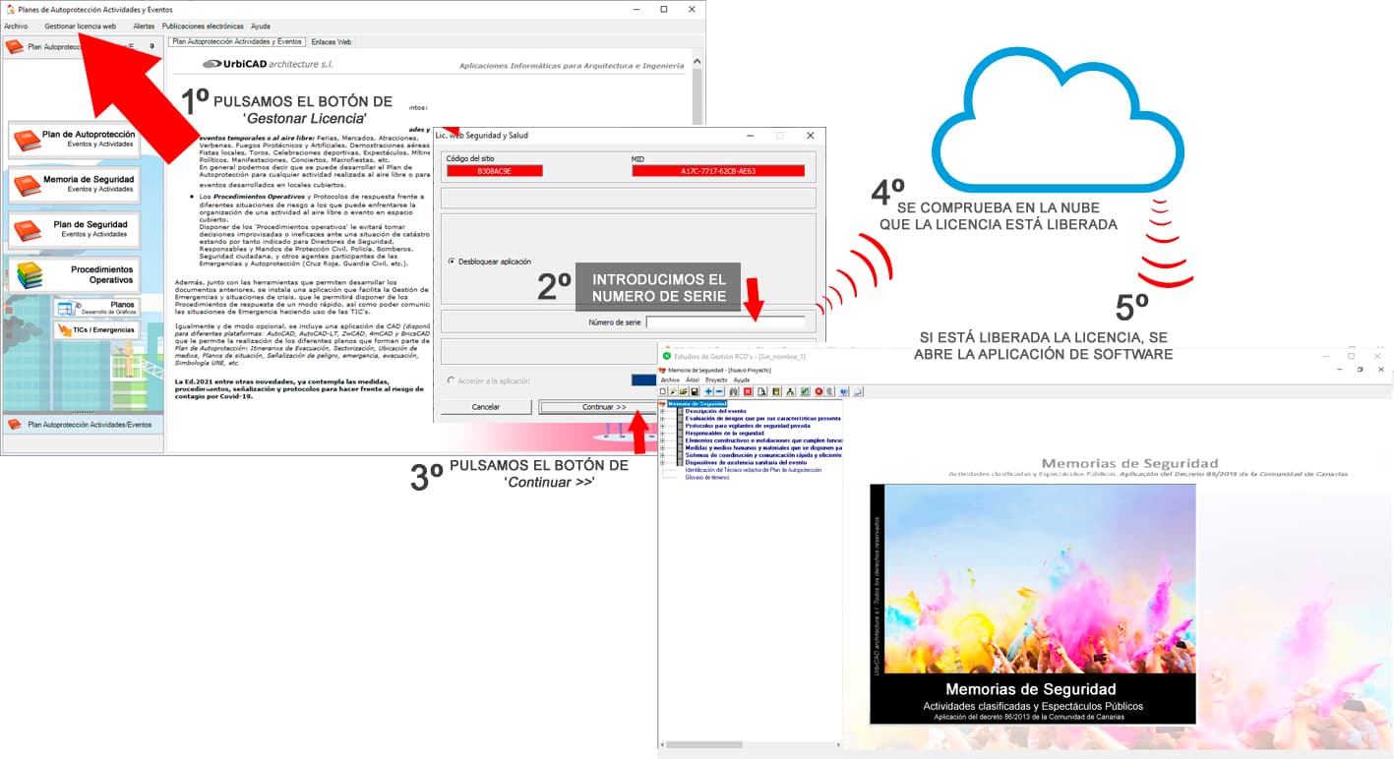Click the open folder icon in Memoria toolbar

pos(684,391)
